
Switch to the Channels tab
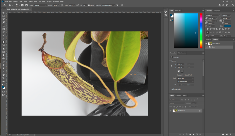[179, 95]
